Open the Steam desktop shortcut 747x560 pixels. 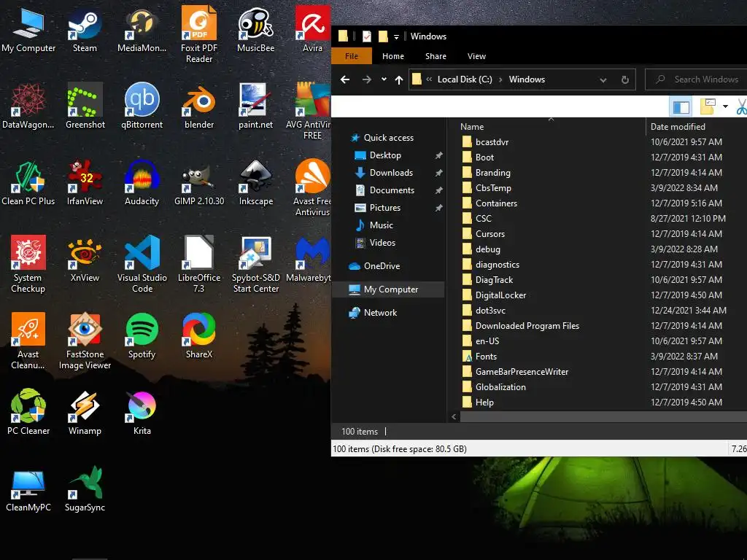85,29
